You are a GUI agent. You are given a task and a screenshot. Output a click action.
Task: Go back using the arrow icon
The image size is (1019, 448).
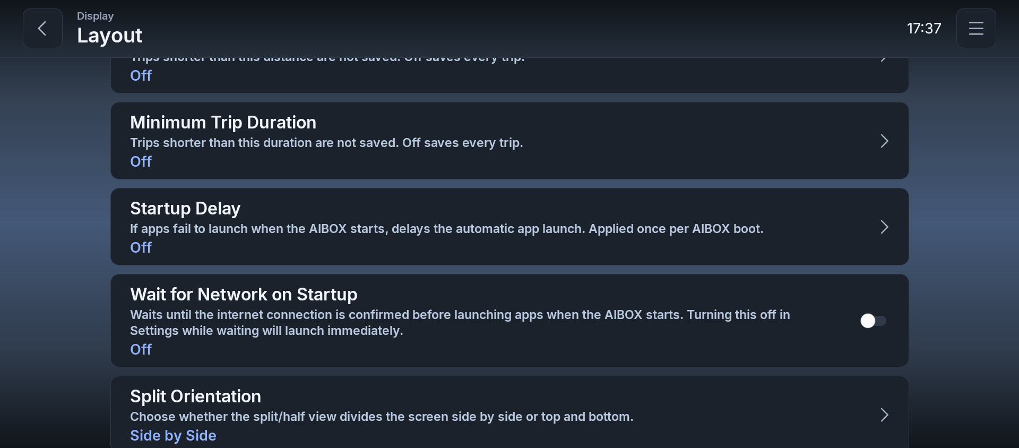click(x=42, y=28)
